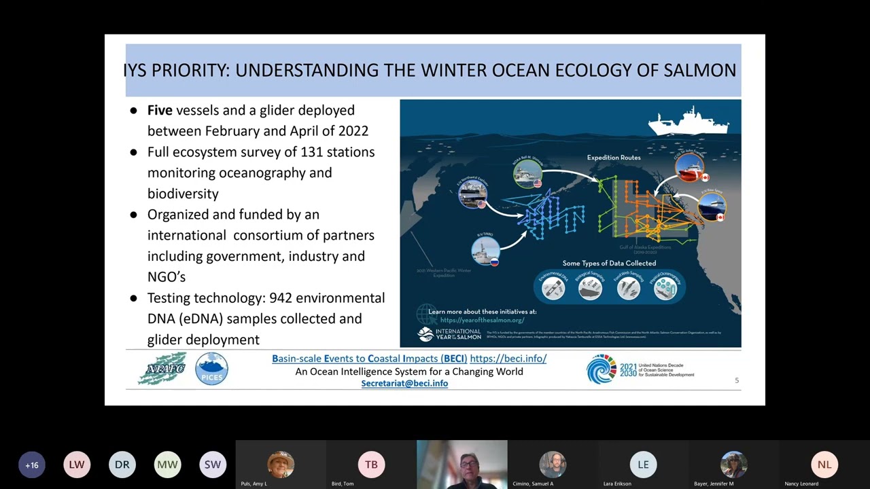This screenshot has height=489, width=870.
Task: Click the 'Puls, Amy L' name label
Action: (x=256, y=484)
